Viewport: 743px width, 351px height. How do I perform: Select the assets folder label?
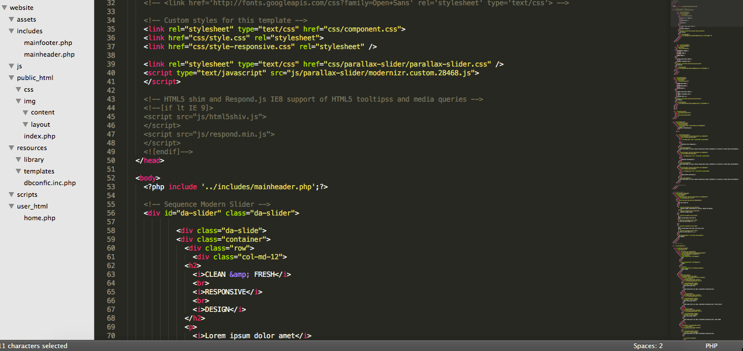point(26,19)
